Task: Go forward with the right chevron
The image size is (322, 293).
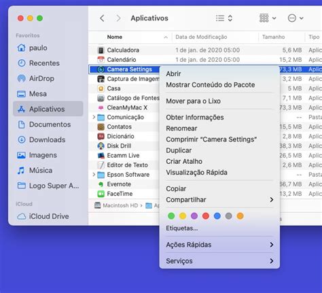Action: click(118, 18)
